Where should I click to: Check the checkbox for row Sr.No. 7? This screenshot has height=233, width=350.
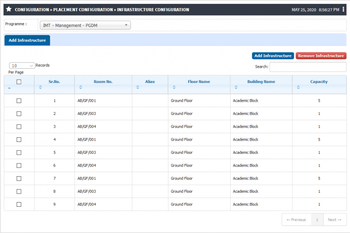[x=19, y=178]
